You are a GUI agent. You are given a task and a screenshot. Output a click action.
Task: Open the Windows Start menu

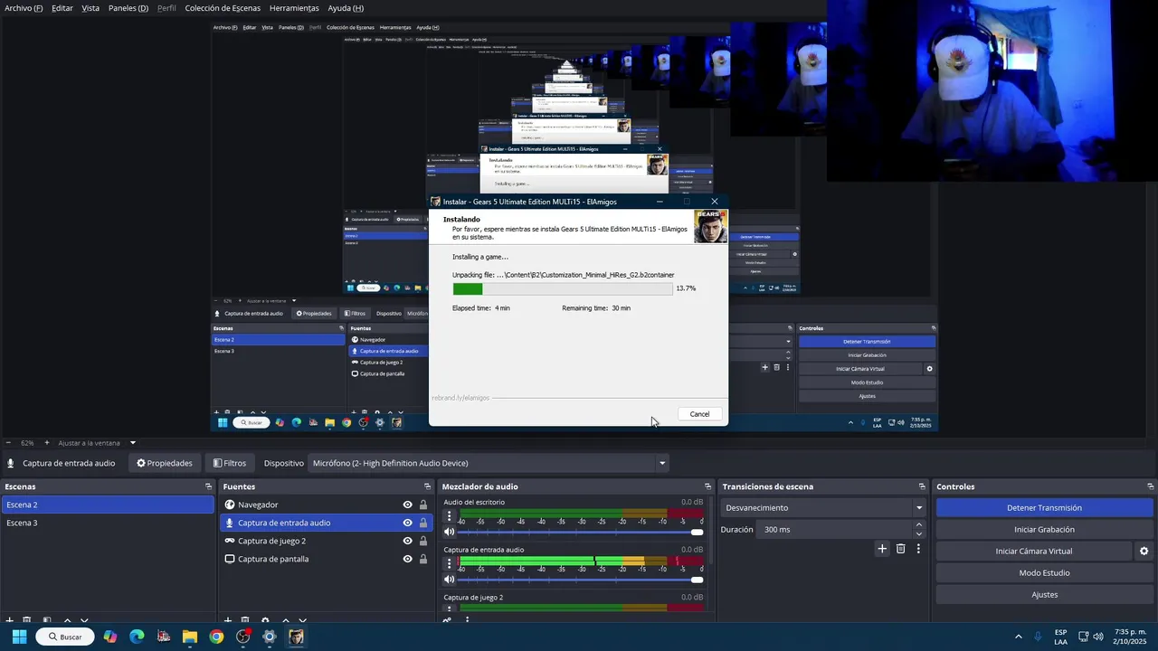click(19, 637)
